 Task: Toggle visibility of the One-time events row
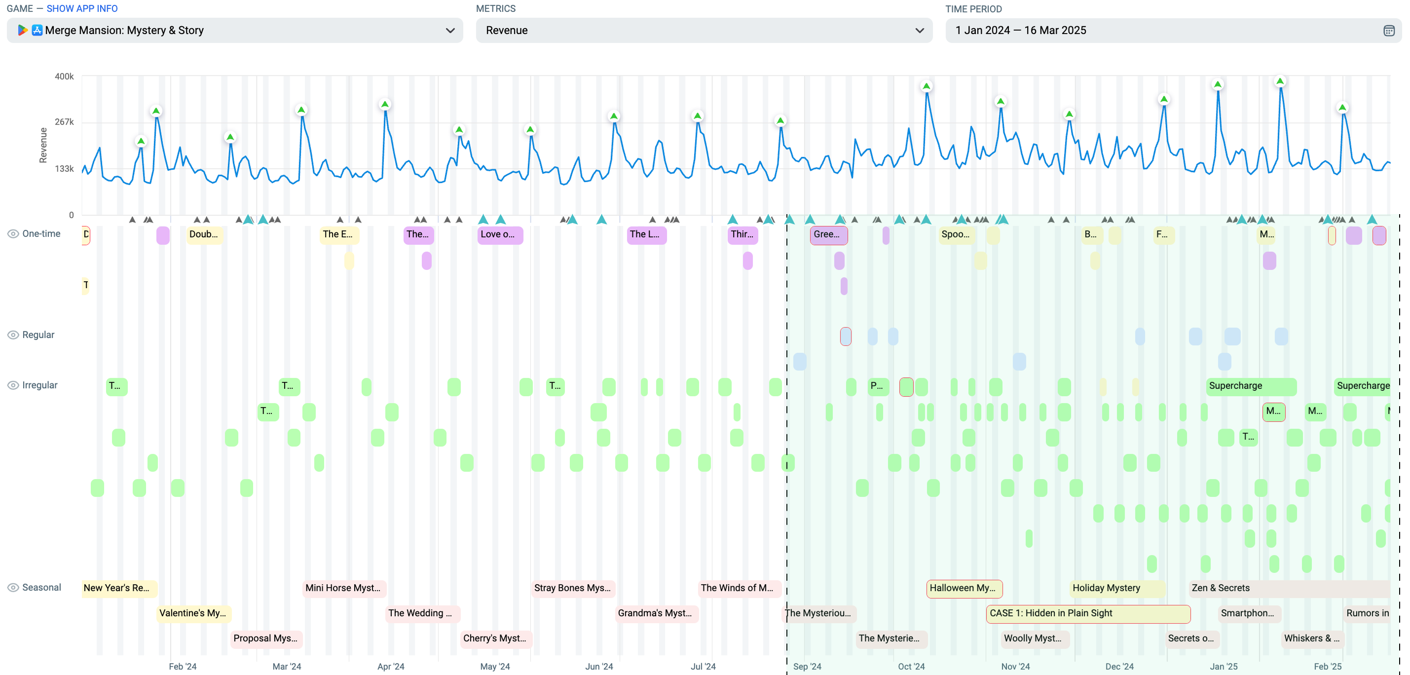pyautogui.click(x=13, y=234)
